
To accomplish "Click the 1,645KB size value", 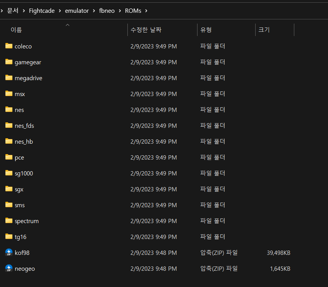I will (280, 268).
